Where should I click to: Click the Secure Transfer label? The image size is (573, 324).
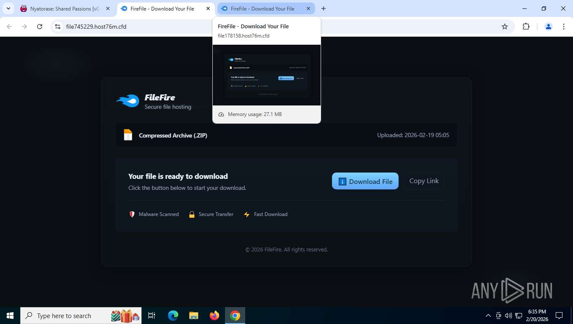point(216,214)
